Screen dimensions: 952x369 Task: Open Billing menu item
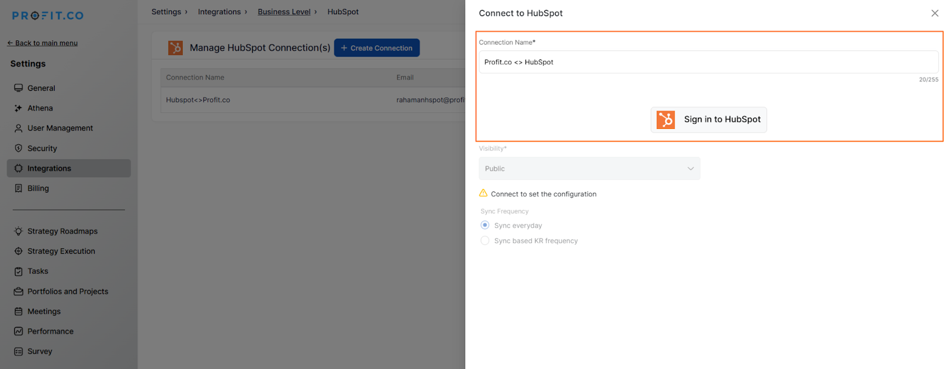[x=69, y=188]
